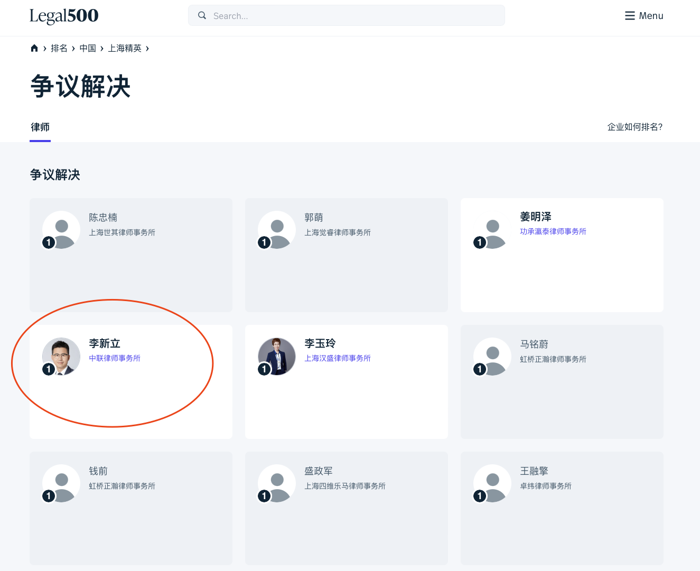Open the 上海汉盛律师事务所 firm link
Viewport: 700px width, 571px height.
point(338,358)
